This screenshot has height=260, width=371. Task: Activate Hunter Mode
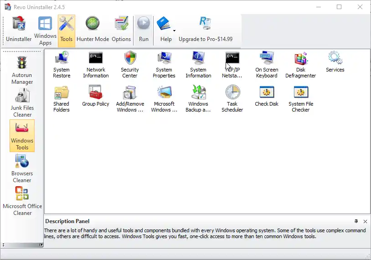93,30
